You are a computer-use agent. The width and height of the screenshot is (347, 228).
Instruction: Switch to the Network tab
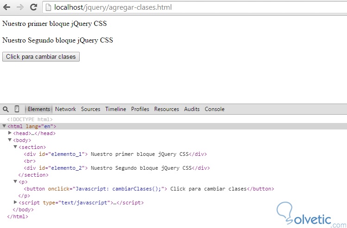(x=65, y=109)
